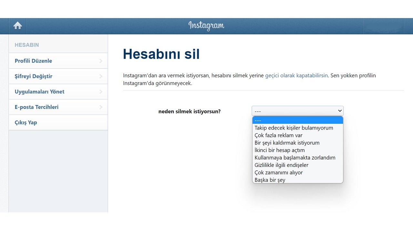Open Profili Düzenle in sidebar

(58, 61)
